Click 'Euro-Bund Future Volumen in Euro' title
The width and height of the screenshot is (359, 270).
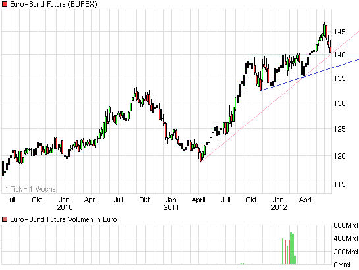coord(63,220)
